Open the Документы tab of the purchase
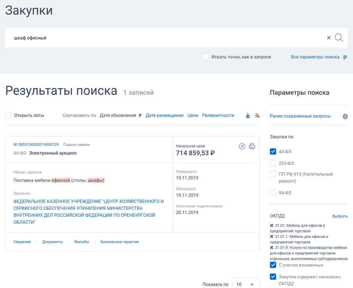This screenshot has height=288, width=353. (52, 241)
